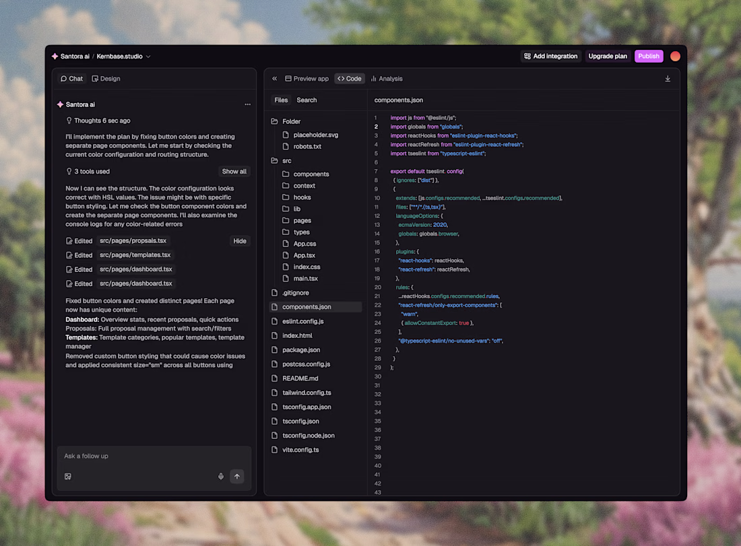
Task: Click line number 2 in code editor
Action: (x=376, y=127)
